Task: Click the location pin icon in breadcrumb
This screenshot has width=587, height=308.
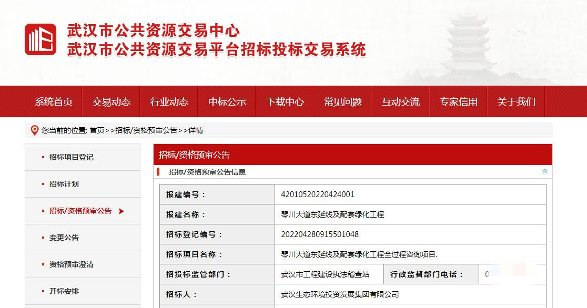Action: click(34, 130)
